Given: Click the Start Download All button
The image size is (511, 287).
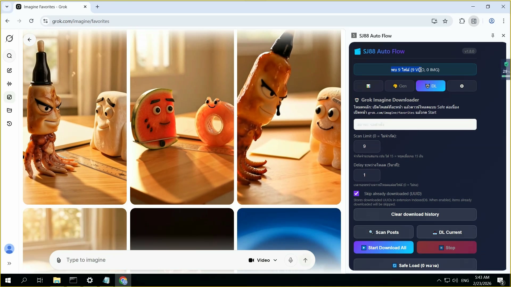Looking at the screenshot, I should (x=384, y=247).
